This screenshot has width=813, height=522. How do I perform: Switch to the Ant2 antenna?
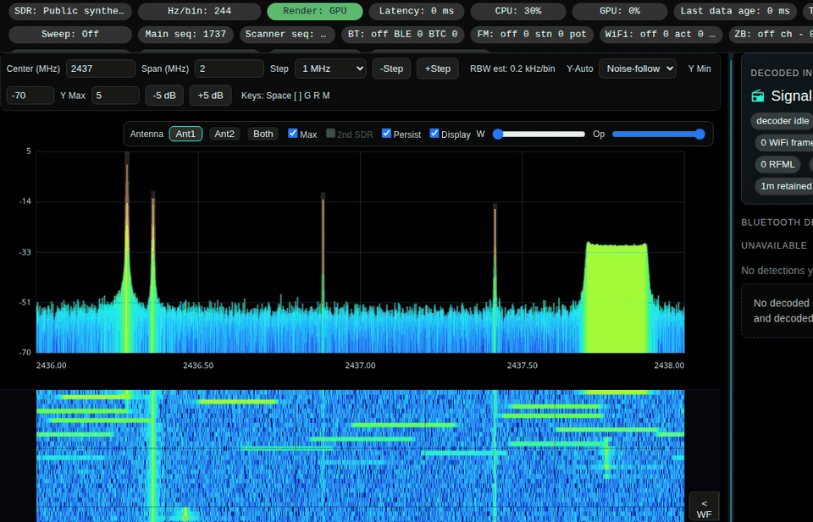click(224, 134)
